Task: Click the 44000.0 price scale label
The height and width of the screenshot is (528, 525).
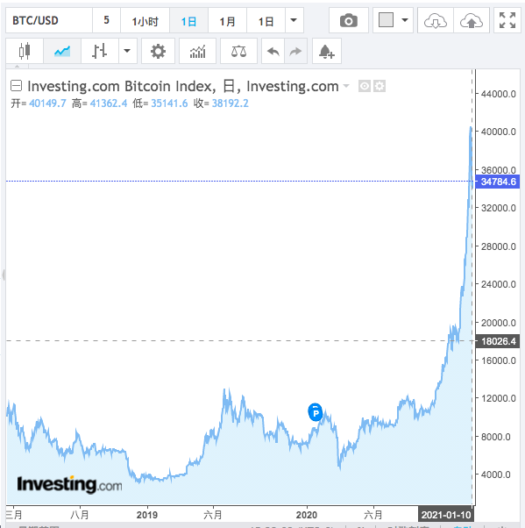Action: click(x=498, y=94)
